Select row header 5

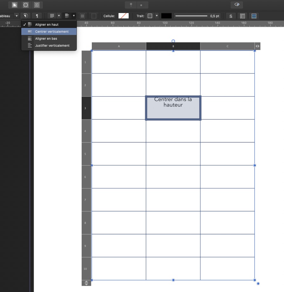[x=86, y=154]
